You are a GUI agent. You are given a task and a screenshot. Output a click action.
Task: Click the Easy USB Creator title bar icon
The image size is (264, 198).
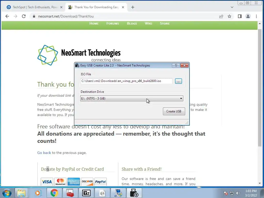tap(77, 65)
